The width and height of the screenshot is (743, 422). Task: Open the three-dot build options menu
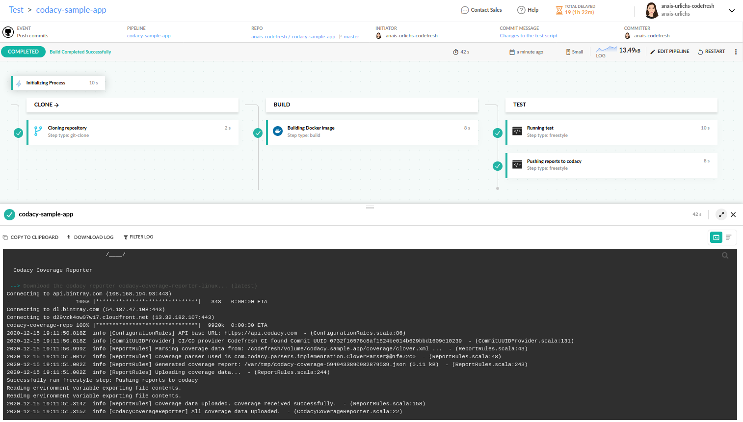(x=736, y=52)
